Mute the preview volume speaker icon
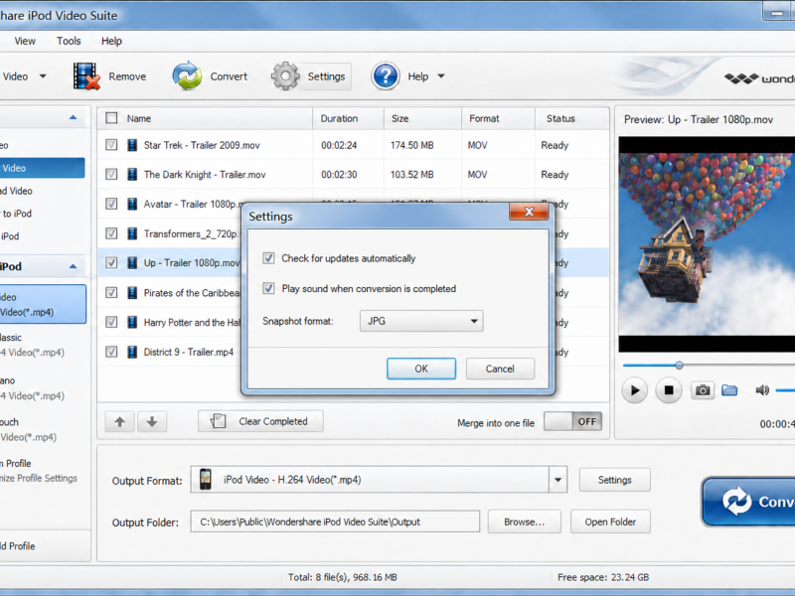Image resolution: width=795 pixels, height=596 pixels. point(762,389)
